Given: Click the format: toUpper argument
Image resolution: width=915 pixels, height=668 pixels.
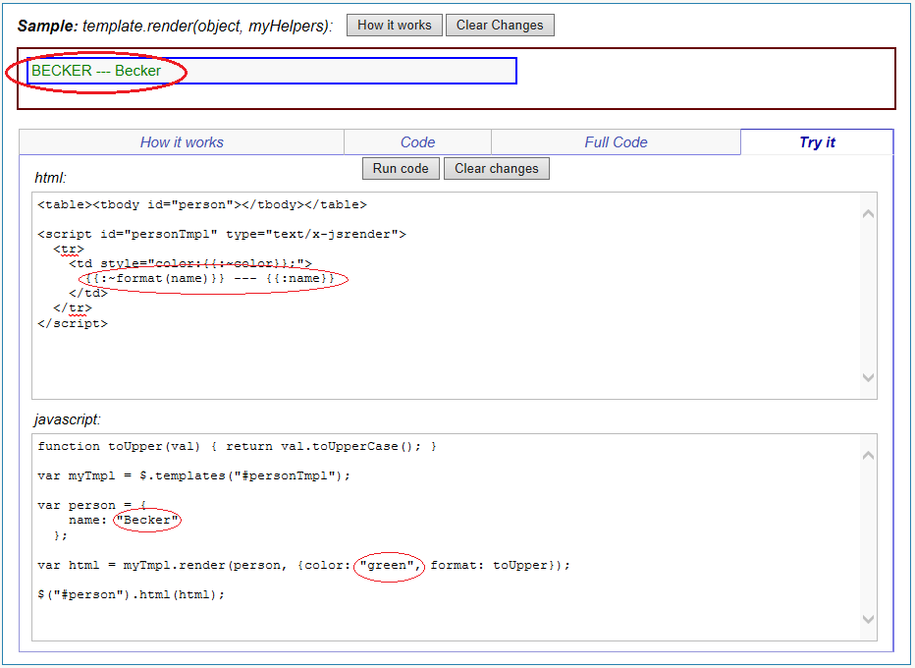Looking at the screenshot, I should pyautogui.click(x=489, y=565).
